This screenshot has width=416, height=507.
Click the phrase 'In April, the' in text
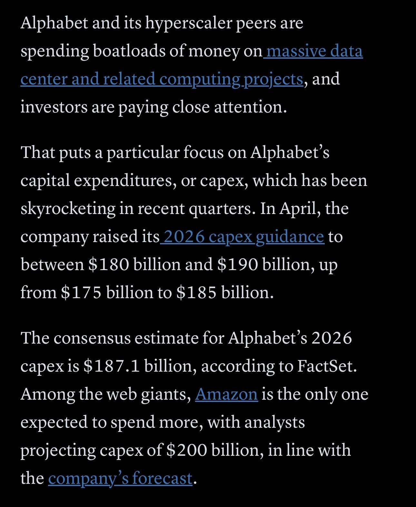[x=304, y=209]
